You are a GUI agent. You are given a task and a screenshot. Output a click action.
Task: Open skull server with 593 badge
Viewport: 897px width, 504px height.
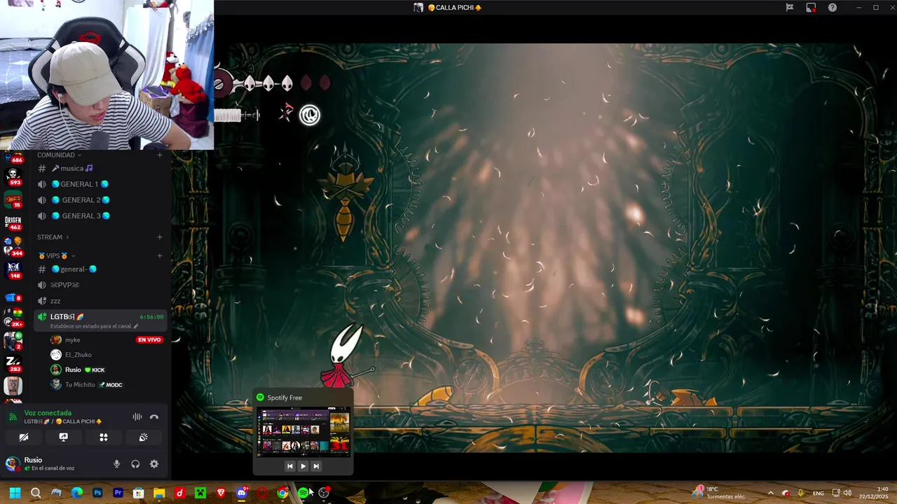13,176
